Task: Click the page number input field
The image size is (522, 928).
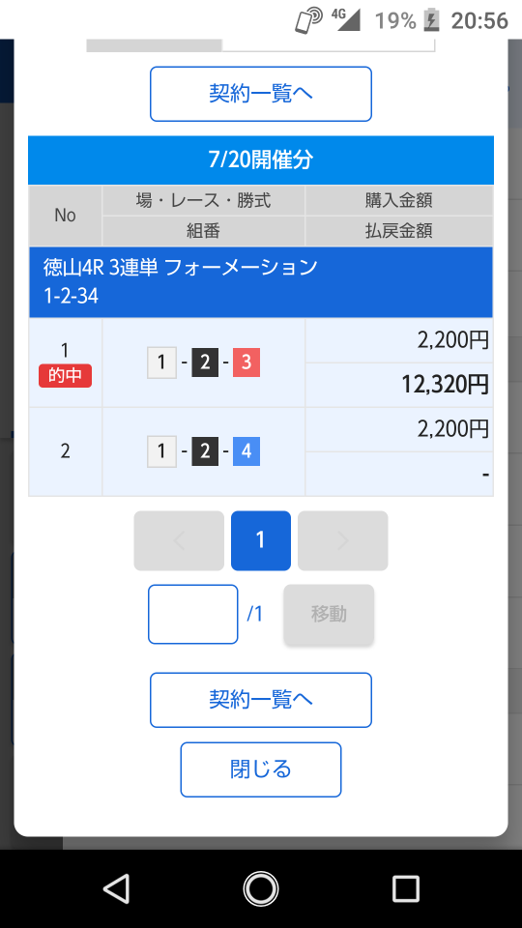Action: point(193,615)
